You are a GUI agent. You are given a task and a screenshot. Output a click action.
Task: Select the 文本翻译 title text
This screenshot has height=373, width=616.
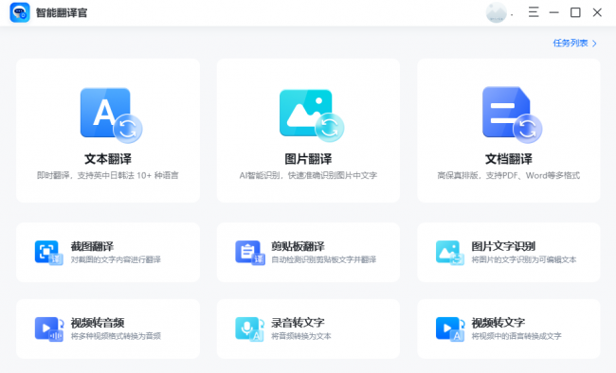[108, 159]
